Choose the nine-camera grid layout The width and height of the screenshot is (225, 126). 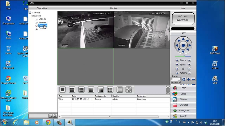coord(81,90)
